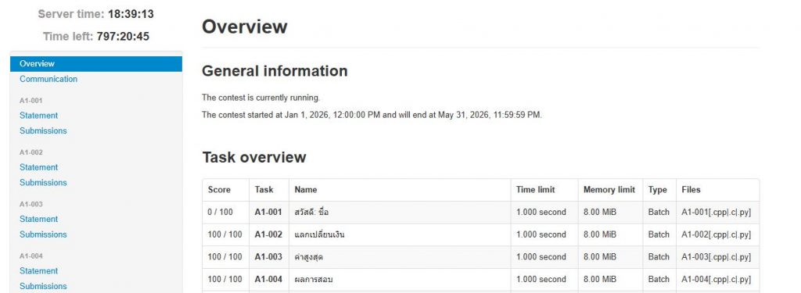The width and height of the screenshot is (801, 293).
Task: Open the Statement link under A1-004
Action: pos(39,270)
